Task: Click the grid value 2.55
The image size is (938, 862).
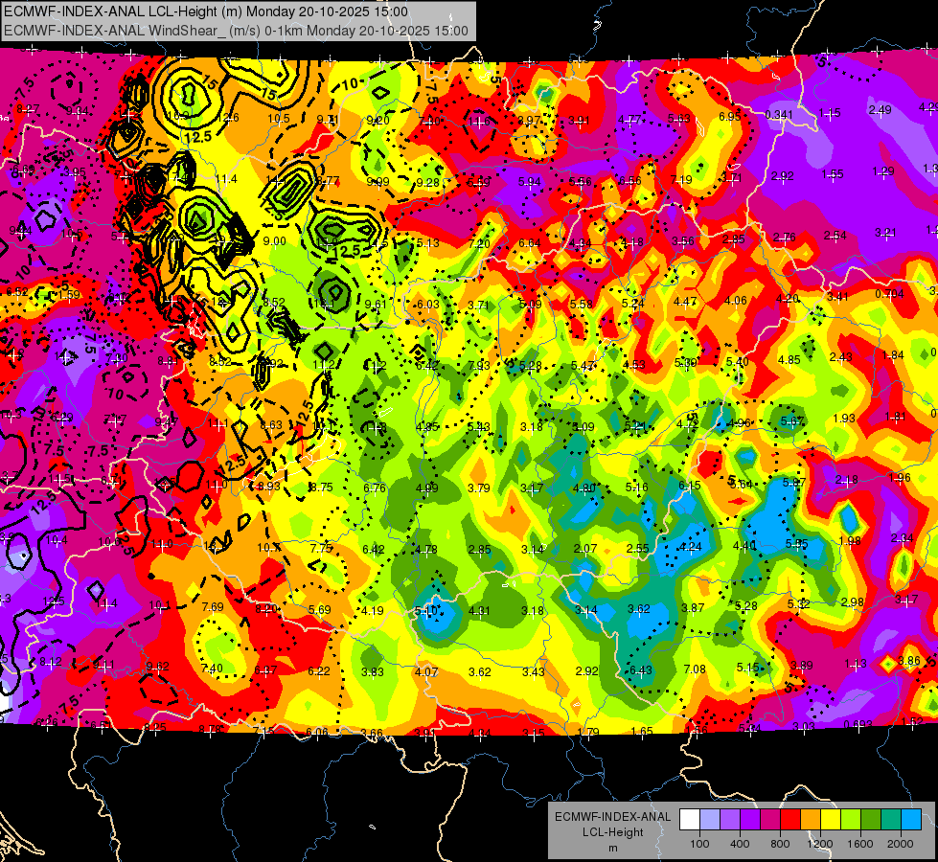Action: pos(638,548)
